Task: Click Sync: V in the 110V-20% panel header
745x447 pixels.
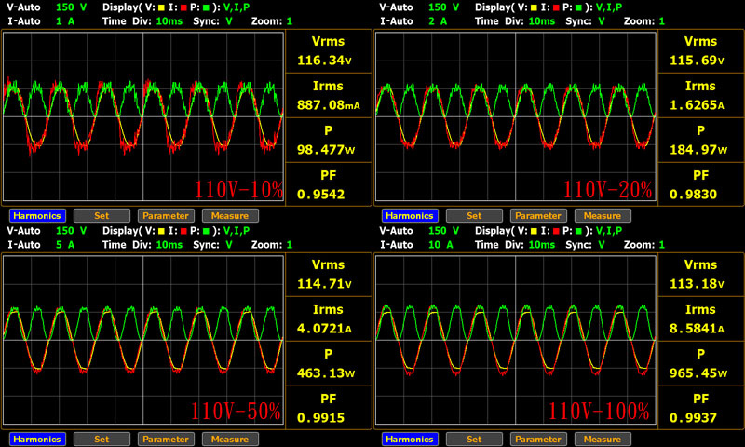Action: point(585,21)
